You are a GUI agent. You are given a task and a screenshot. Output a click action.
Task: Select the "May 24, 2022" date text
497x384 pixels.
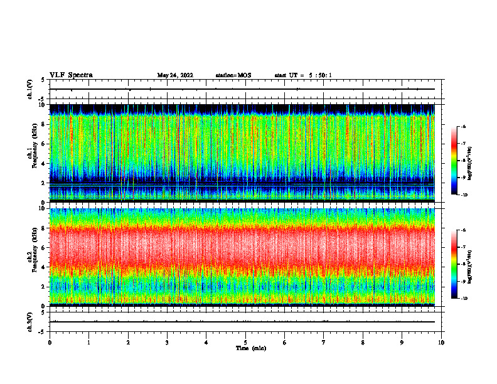coord(175,75)
